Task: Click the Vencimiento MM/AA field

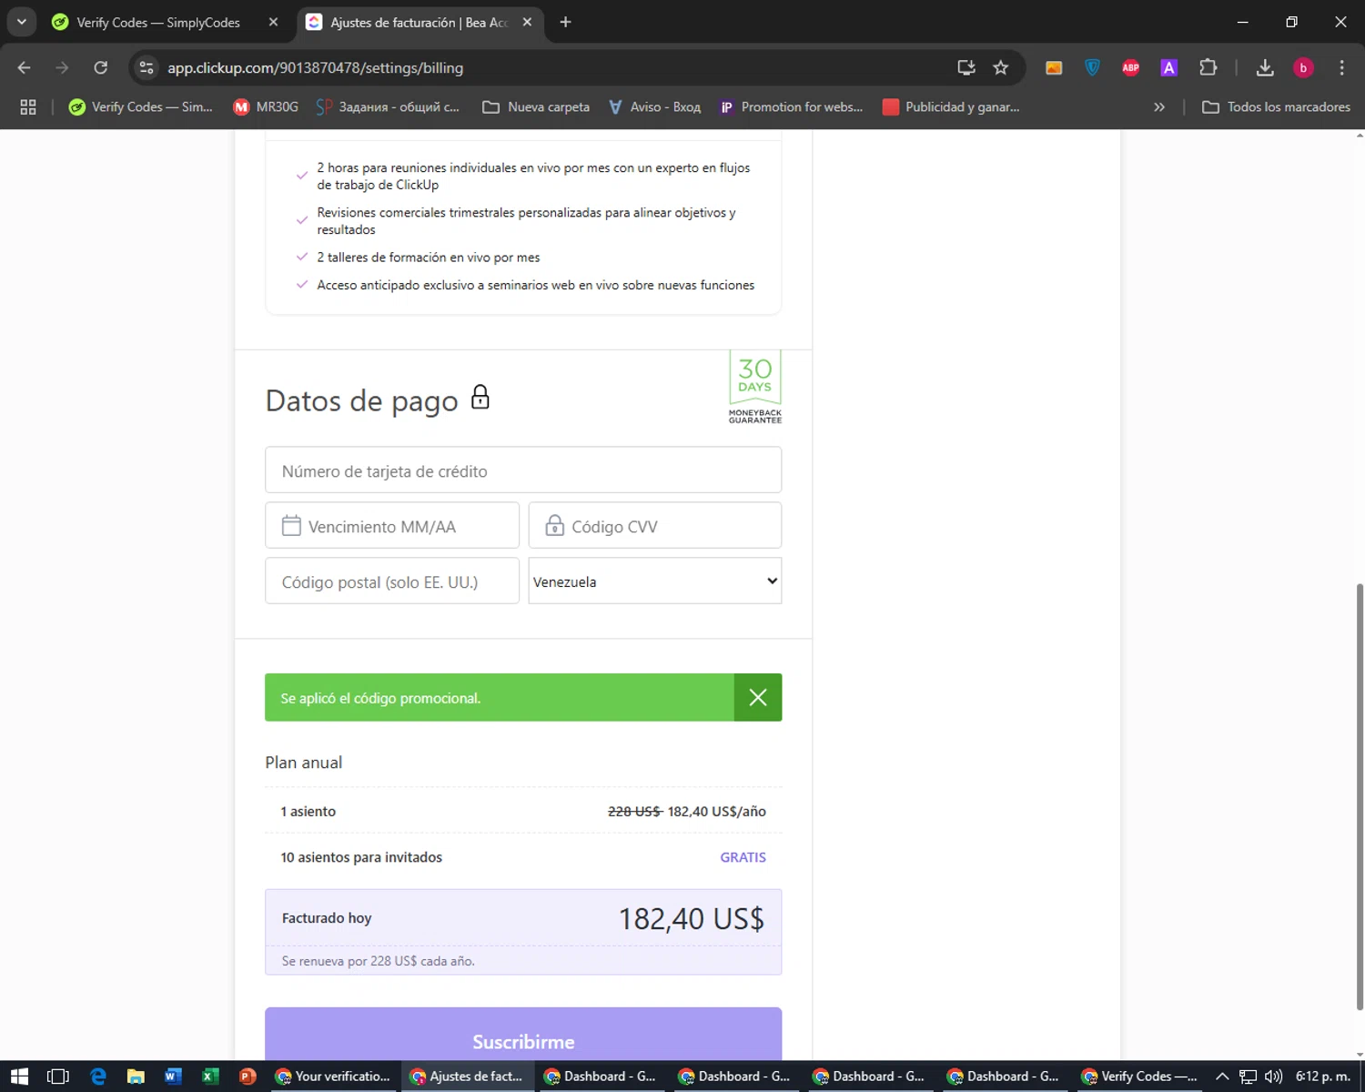Action: [x=392, y=526]
